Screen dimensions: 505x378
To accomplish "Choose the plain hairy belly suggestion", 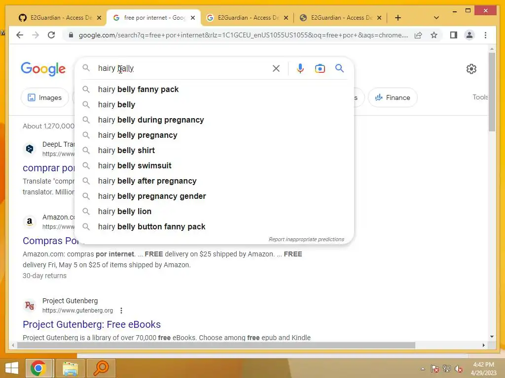I will coord(214,104).
